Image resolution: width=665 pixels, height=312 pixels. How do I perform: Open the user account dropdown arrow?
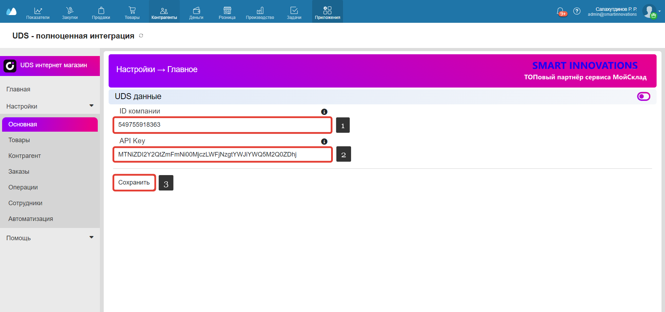(659, 11)
